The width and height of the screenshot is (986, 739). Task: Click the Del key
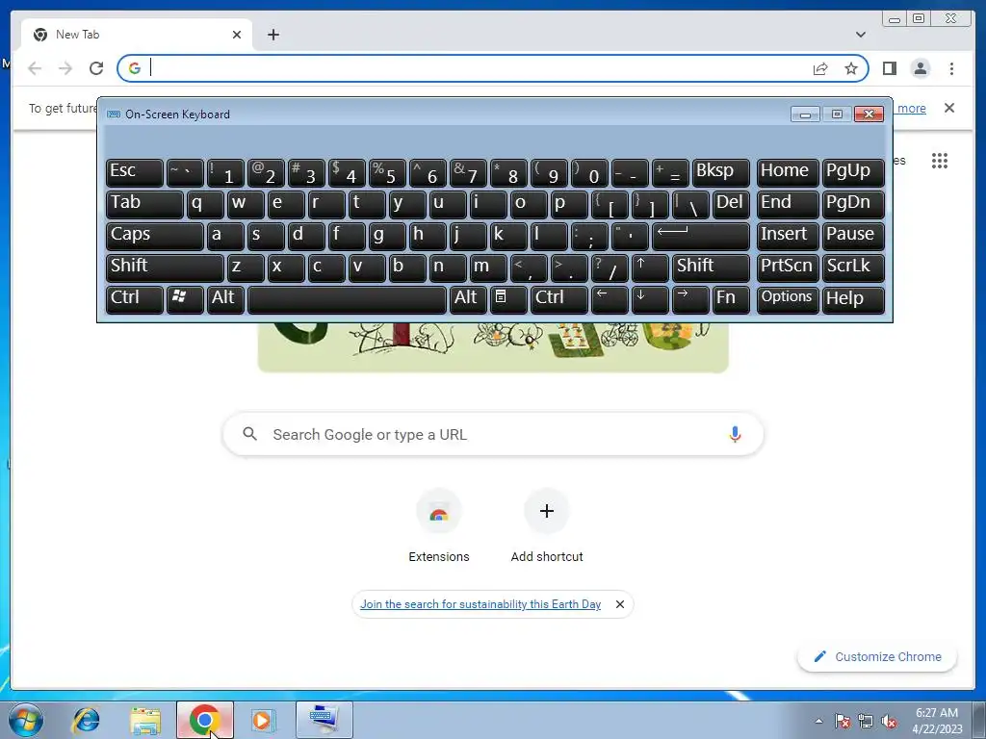click(x=731, y=205)
